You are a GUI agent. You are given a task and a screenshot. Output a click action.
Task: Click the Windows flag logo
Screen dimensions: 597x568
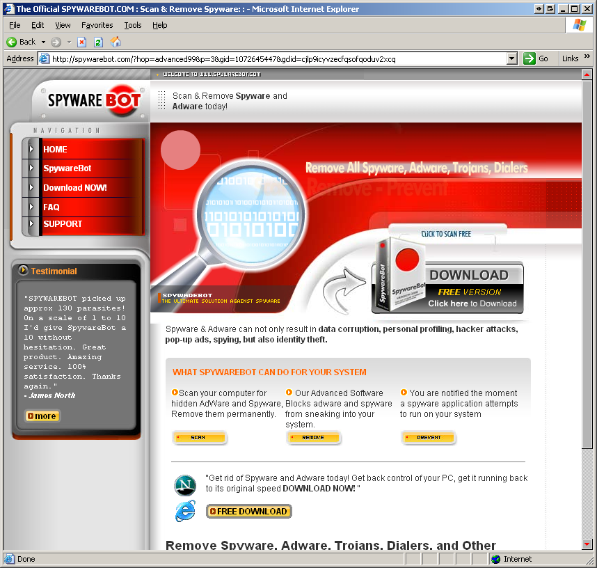[x=580, y=25]
